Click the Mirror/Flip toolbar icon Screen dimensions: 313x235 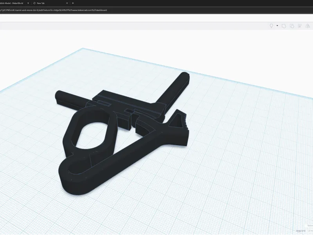click(308, 26)
